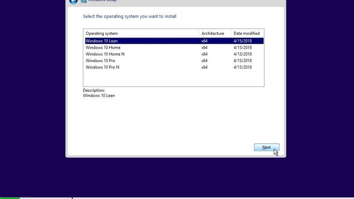
Task: Click 4/15/2018 date in Windows 10 Pro N row
Action: click(242, 67)
